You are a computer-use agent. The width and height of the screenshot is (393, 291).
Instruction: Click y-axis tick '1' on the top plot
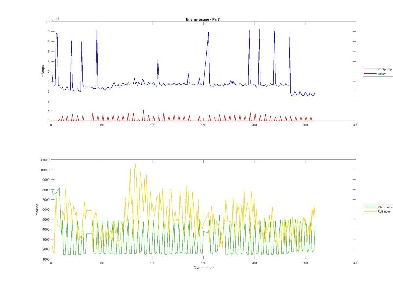point(48,111)
